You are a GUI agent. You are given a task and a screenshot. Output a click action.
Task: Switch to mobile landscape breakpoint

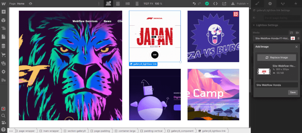(x=127, y=3)
